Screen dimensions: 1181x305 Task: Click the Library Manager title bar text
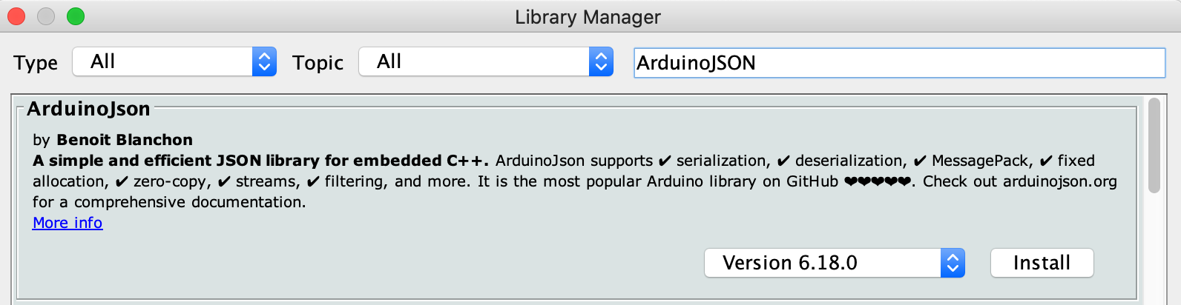[588, 17]
